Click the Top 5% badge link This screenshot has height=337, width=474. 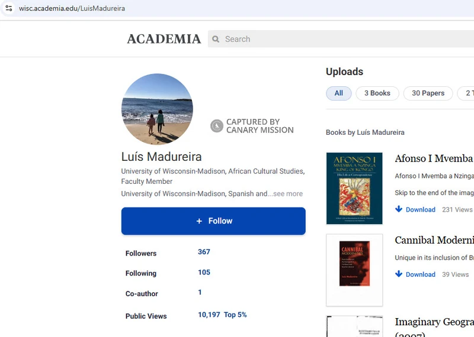coord(235,315)
